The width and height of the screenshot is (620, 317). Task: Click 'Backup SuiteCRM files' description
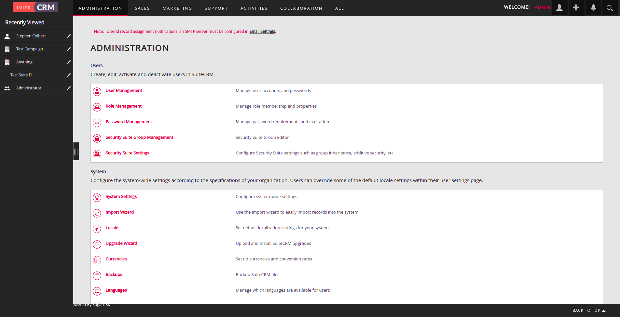(257, 275)
